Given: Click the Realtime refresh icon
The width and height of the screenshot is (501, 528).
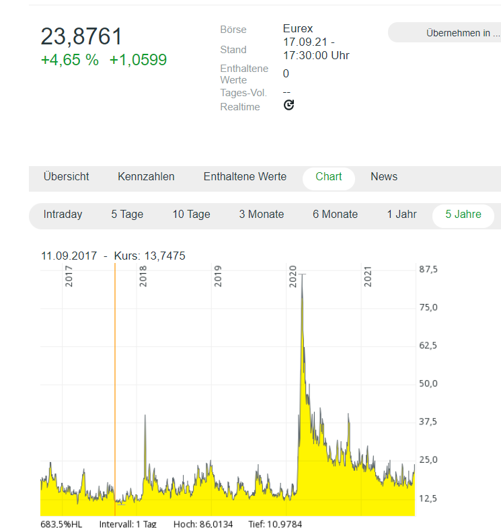Looking at the screenshot, I should 288,105.
